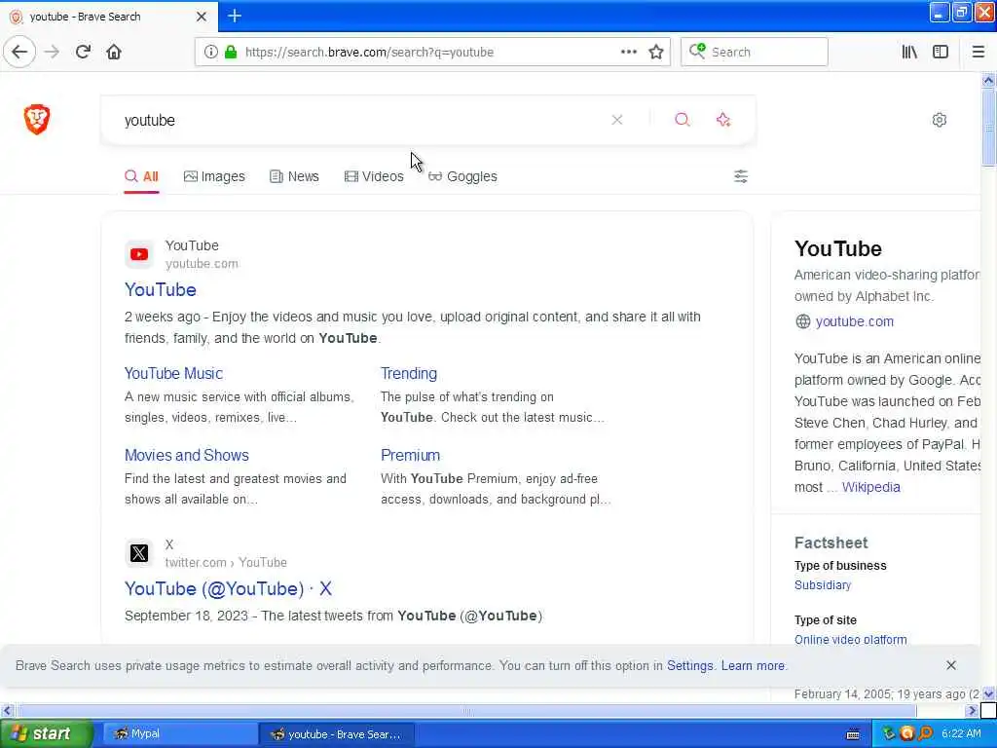Click the vertical scrollbar up arrow
The width and height of the screenshot is (997, 748).
pos(988,80)
